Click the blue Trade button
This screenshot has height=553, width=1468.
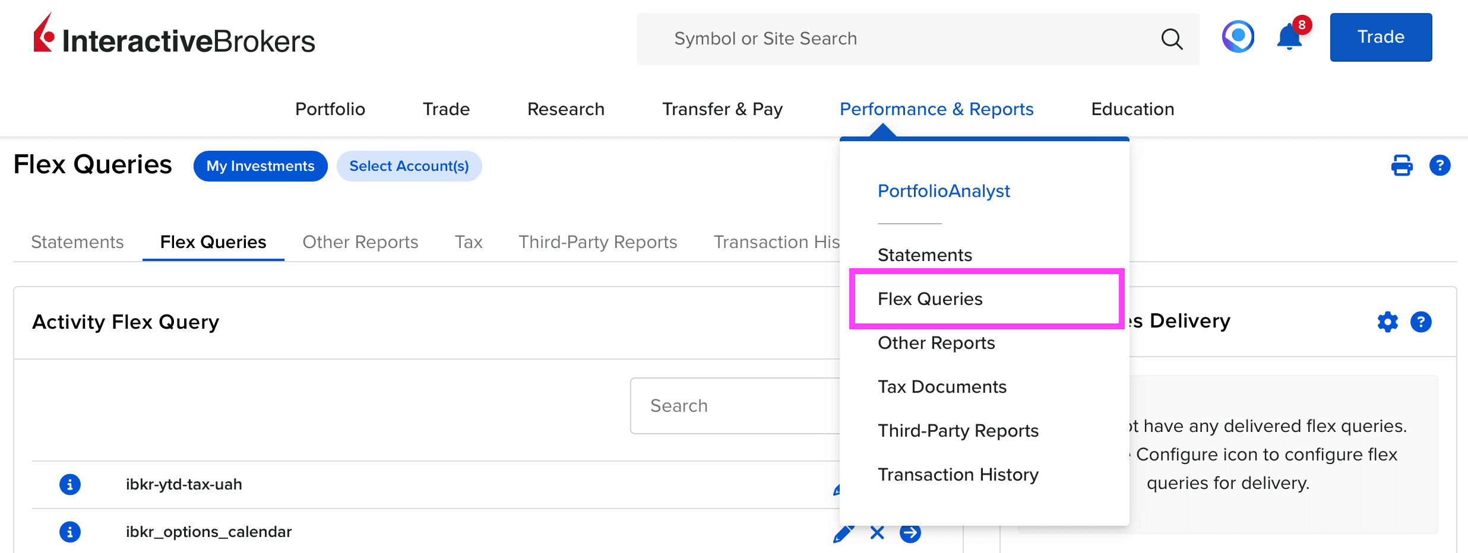pyautogui.click(x=1381, y=37)
